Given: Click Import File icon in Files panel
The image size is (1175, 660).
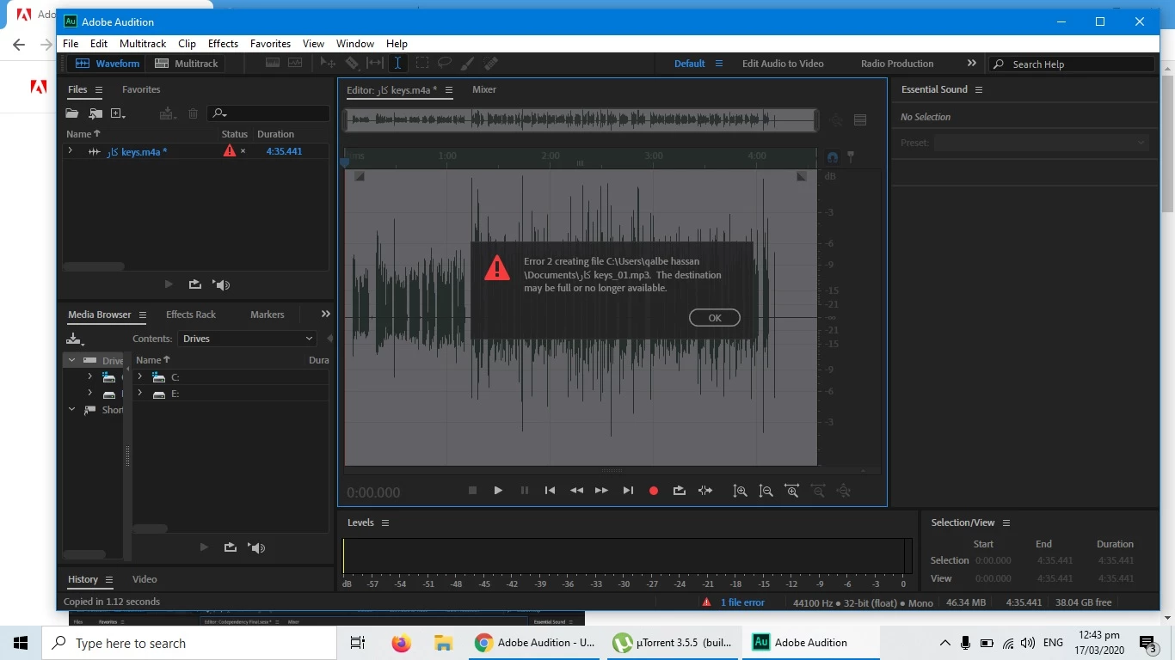Looking at the screenshot, I should point(95,113).
